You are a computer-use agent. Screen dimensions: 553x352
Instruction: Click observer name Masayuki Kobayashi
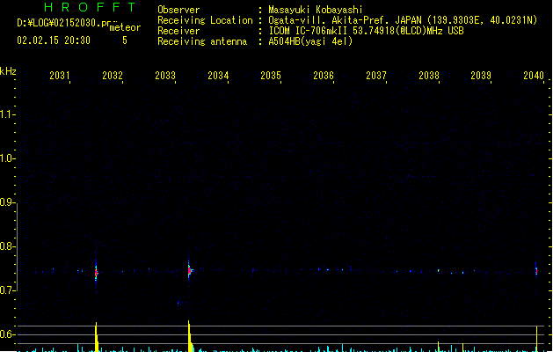(316, 10)
